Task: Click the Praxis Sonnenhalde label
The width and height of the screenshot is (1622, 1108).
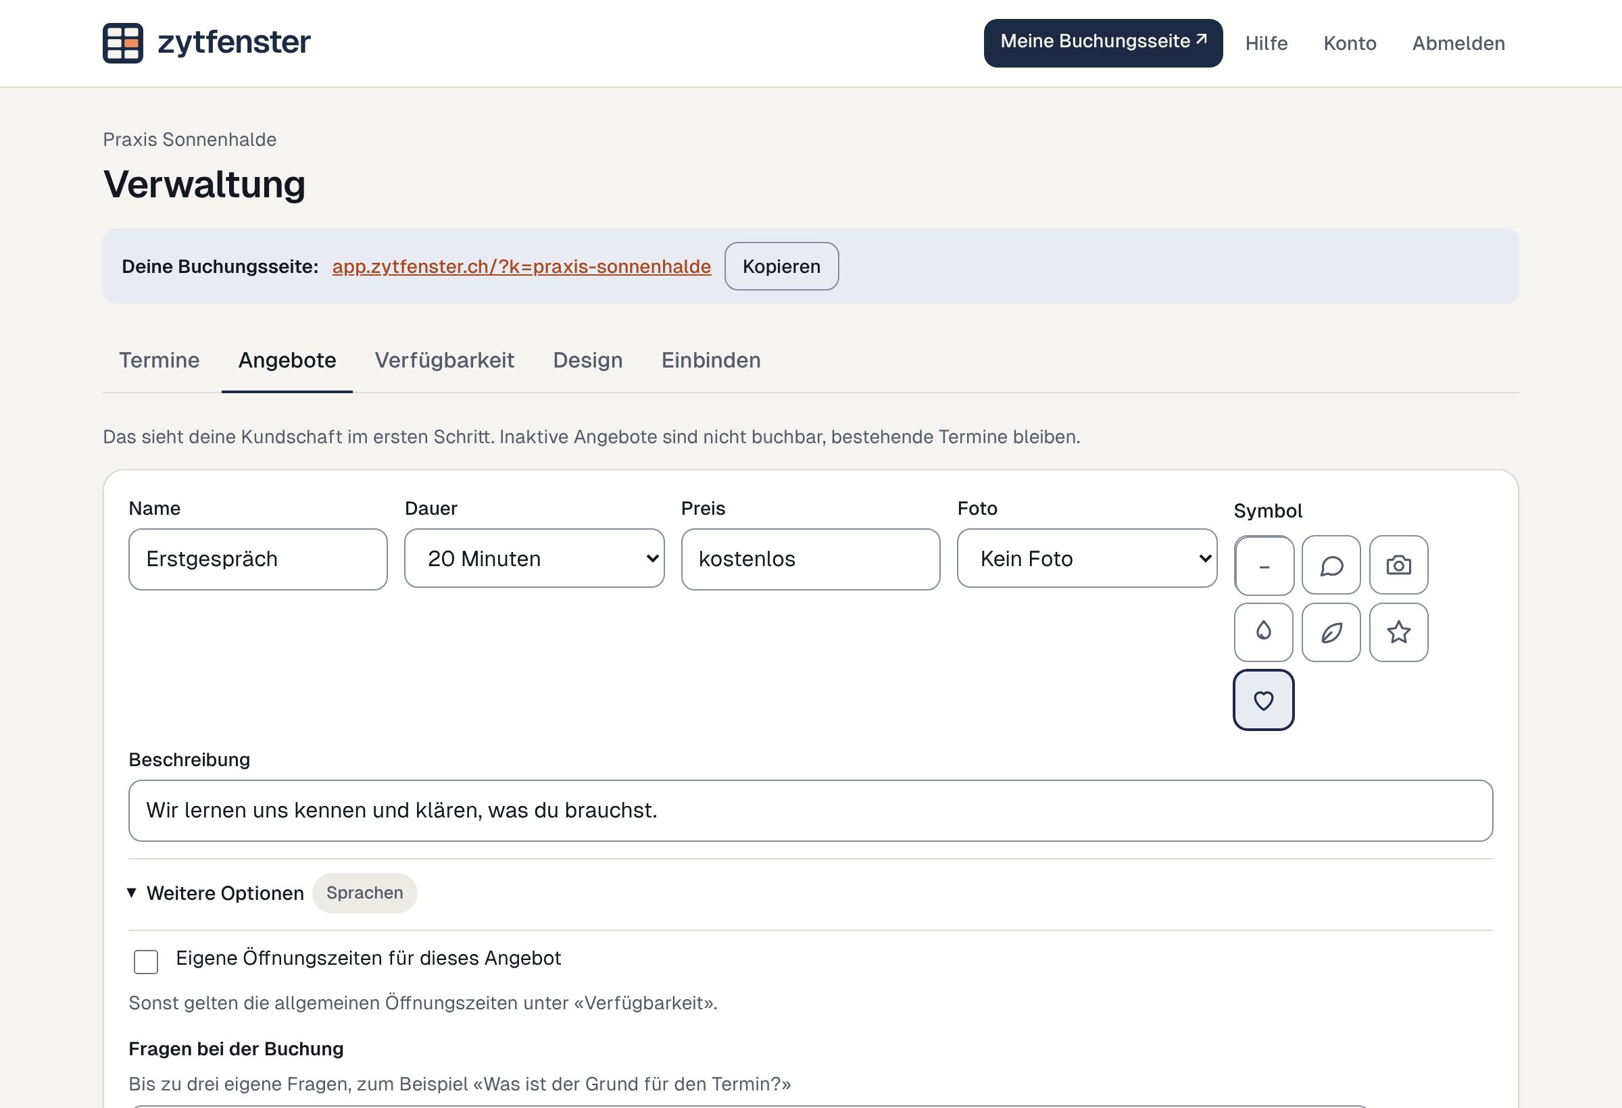Action: 190,140
